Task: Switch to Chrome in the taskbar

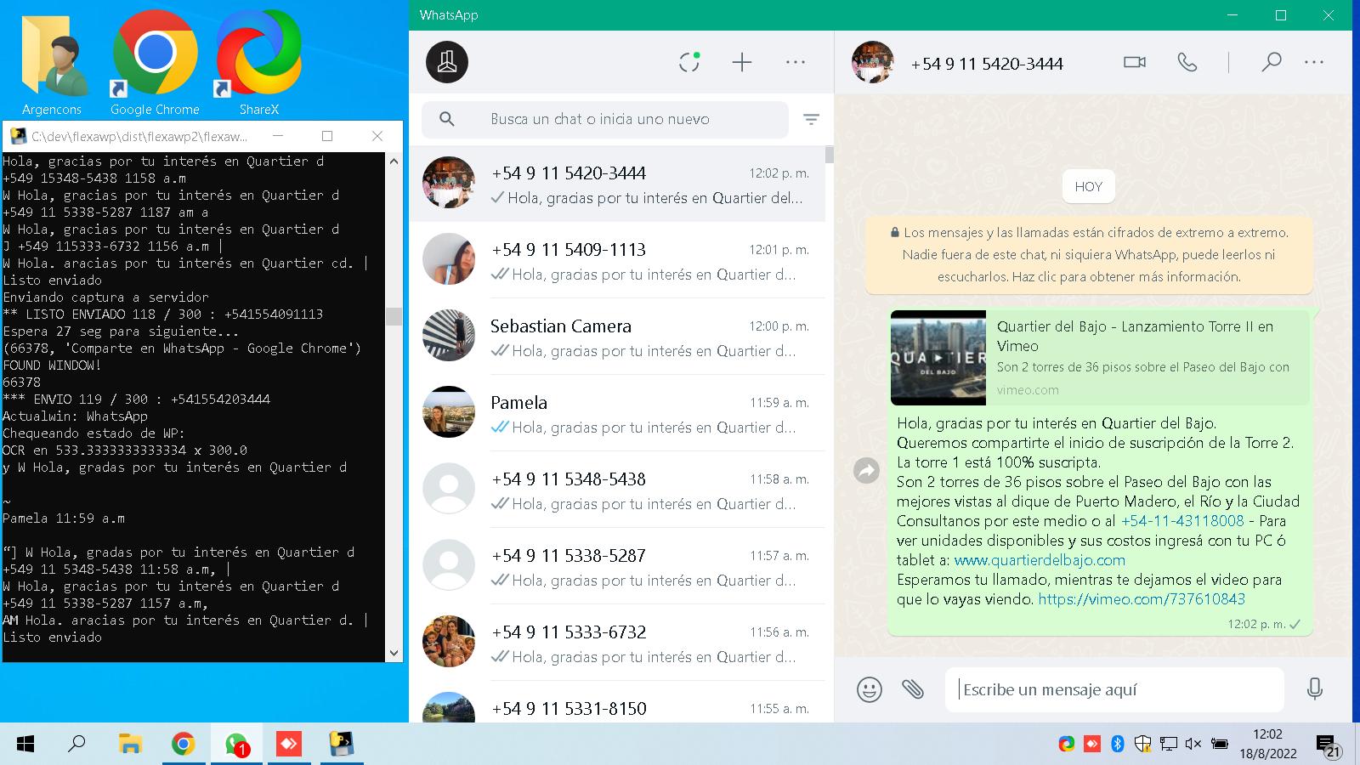Action: 183,745
